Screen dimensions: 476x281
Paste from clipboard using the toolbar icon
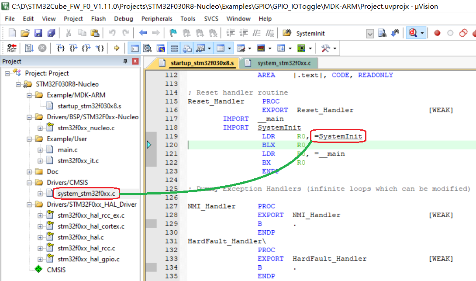coord(95,33)
